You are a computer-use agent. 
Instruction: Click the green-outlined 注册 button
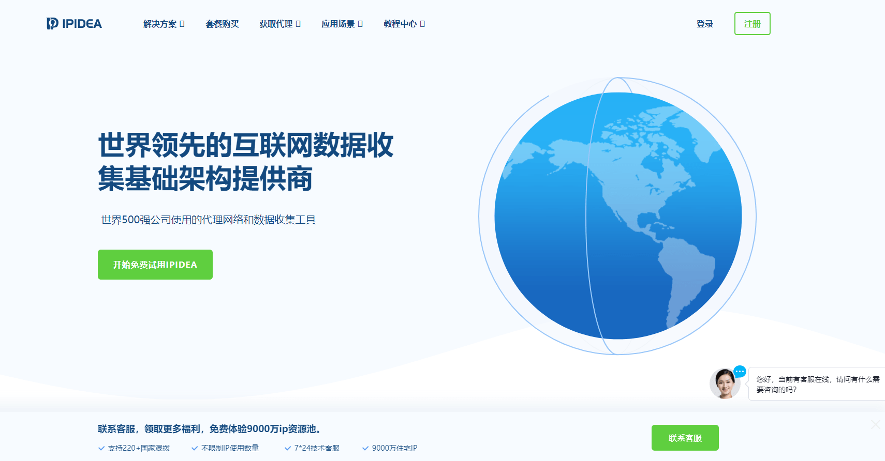(753, 24)
